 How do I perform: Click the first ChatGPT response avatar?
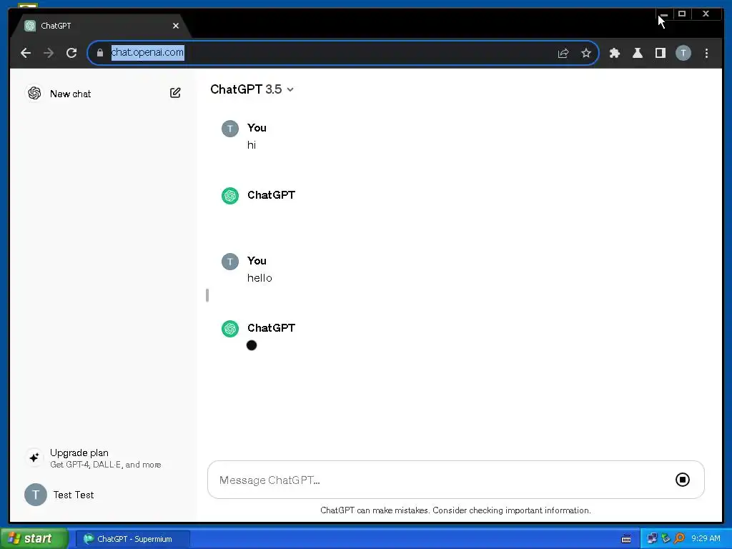click(229, 196)
